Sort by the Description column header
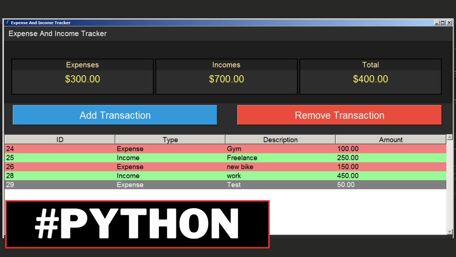 280,139
